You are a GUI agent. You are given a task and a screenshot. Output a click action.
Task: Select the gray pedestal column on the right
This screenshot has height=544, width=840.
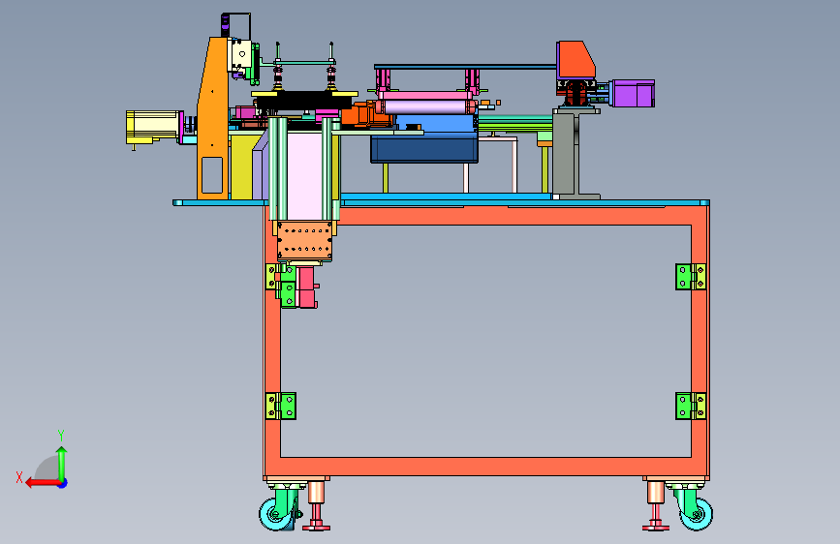(564, 154)
